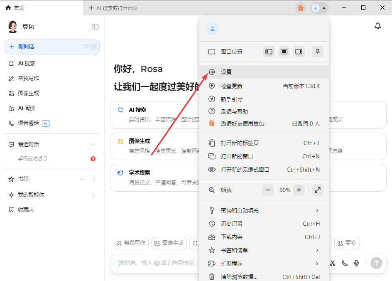Expand 扩展程序 submenu

click(x=264, y=264)
